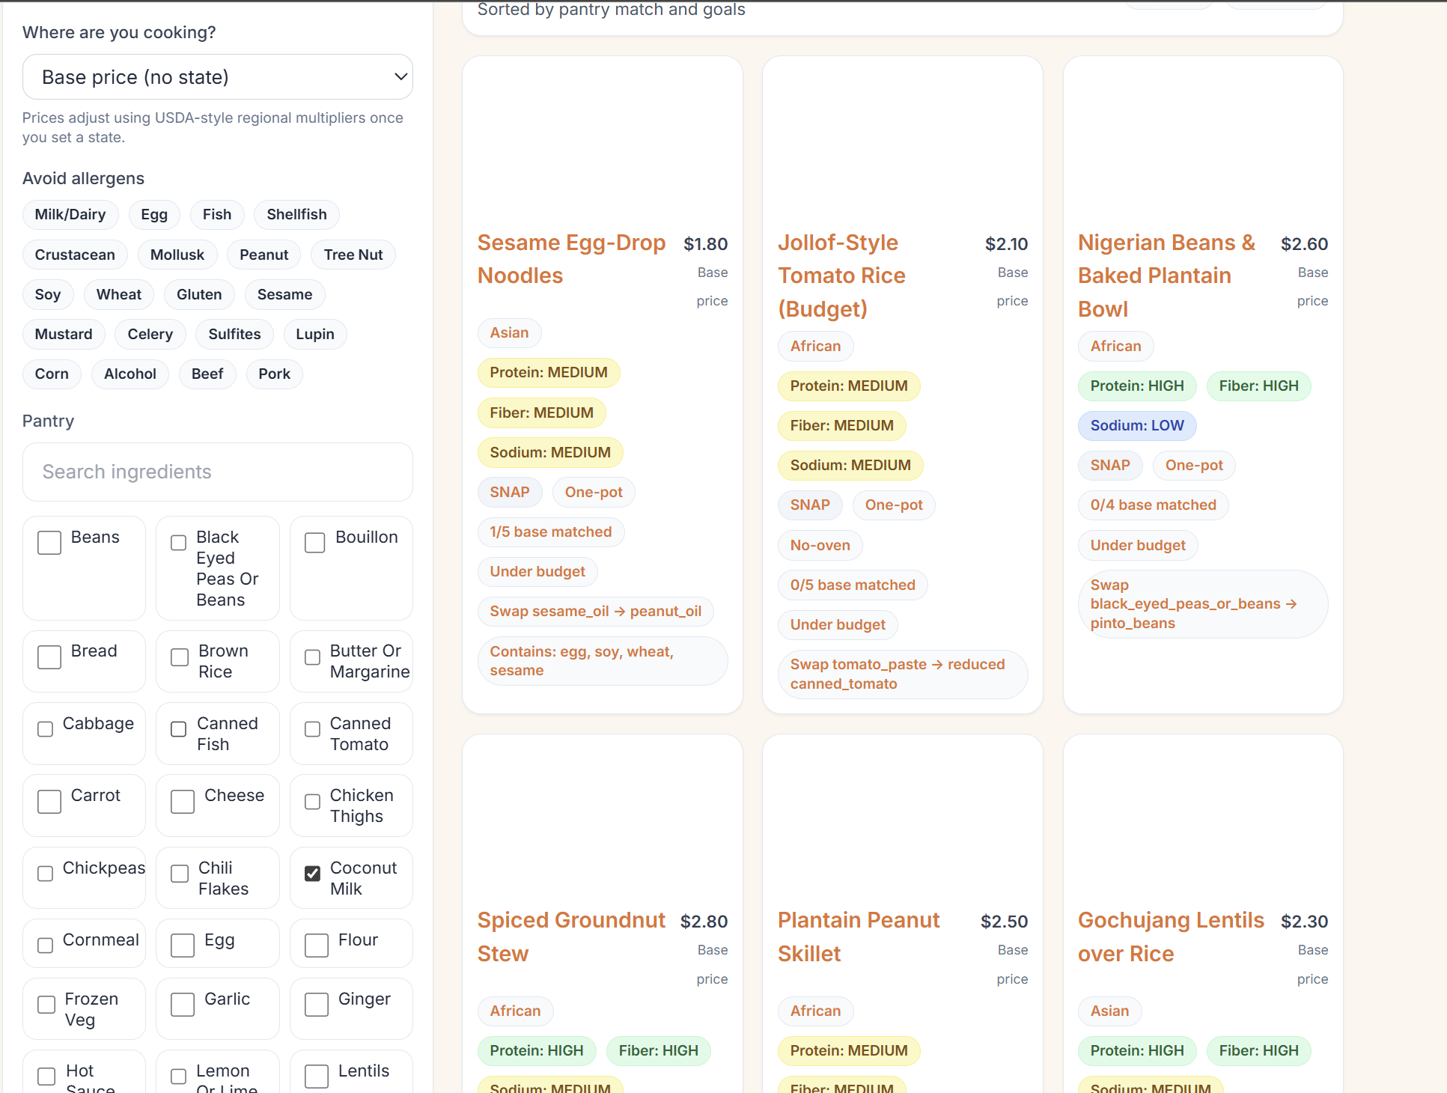Check the Garlic pantry checkbox
Viewport: 1447px width, 1093px height.
tap(183, 1005)
